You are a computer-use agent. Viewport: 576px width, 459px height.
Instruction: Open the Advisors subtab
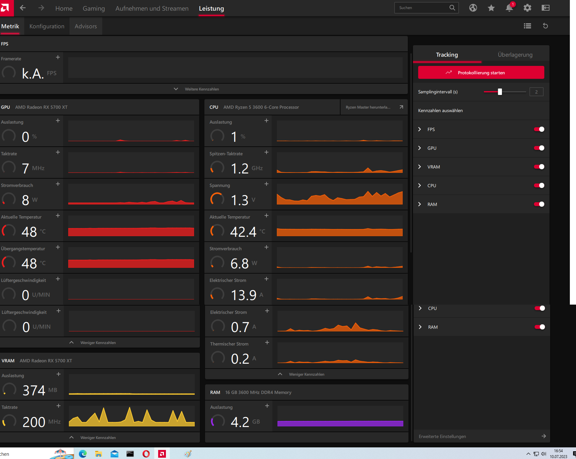86,26
